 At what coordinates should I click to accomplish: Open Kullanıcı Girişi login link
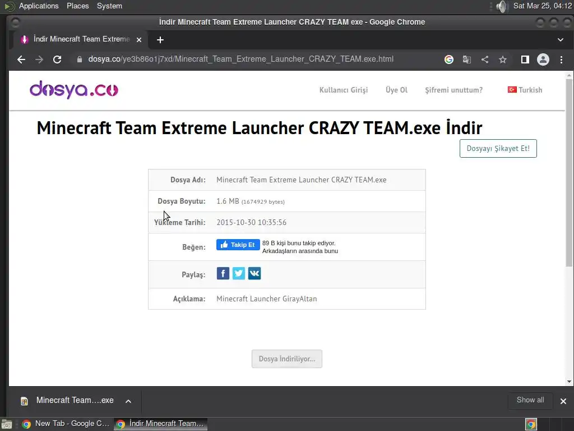tap(344, 90)
